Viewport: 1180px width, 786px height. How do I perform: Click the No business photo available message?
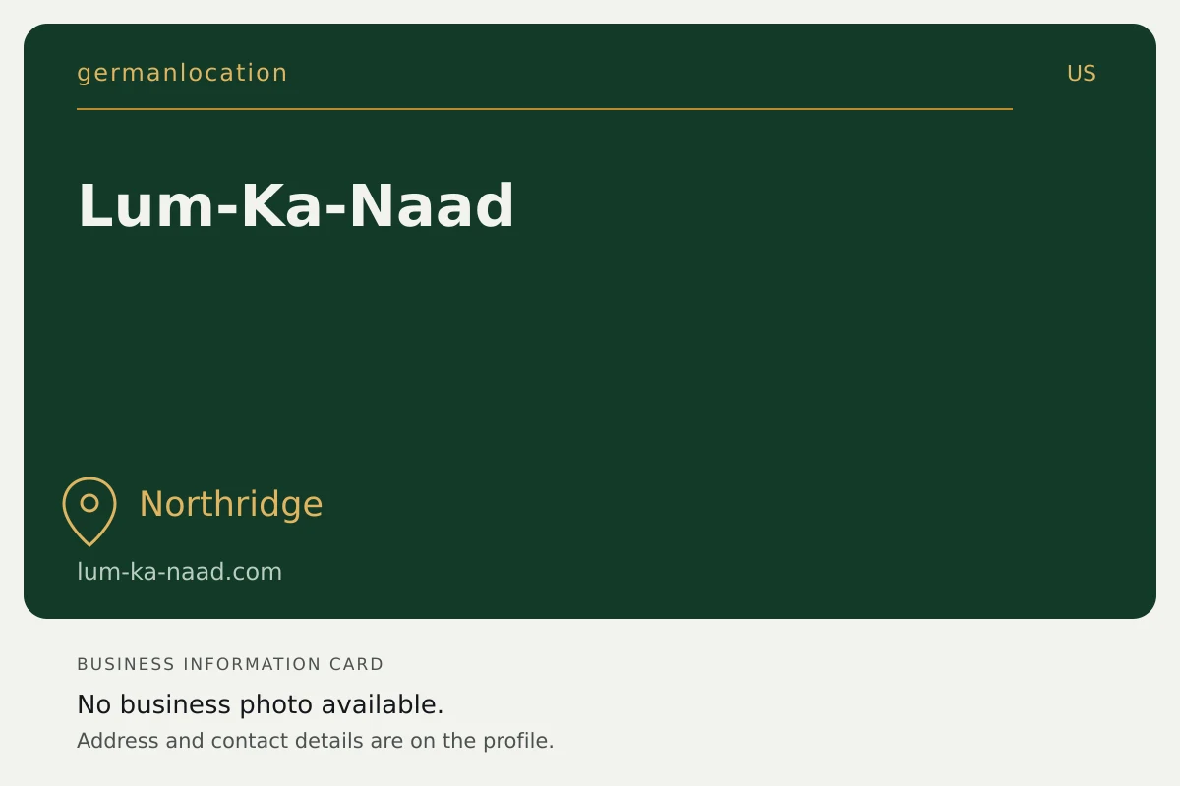(x=261, y=704)
